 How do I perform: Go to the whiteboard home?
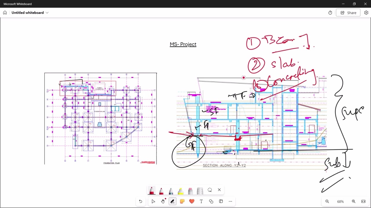5,13
